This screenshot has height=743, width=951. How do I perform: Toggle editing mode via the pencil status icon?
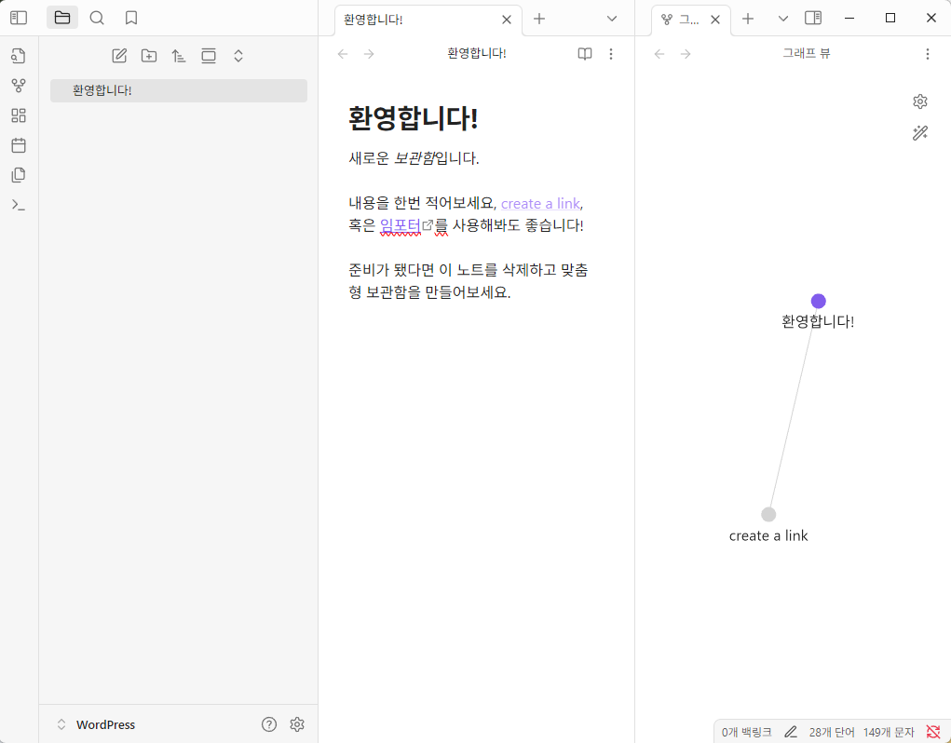coord(790,732)
